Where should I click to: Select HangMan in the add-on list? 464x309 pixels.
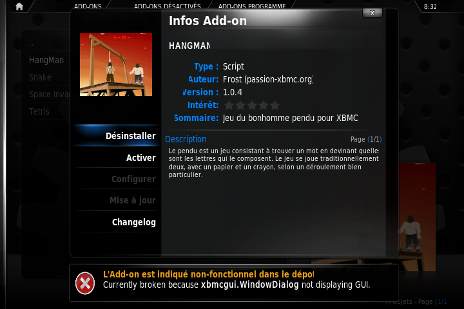(46, 60)
